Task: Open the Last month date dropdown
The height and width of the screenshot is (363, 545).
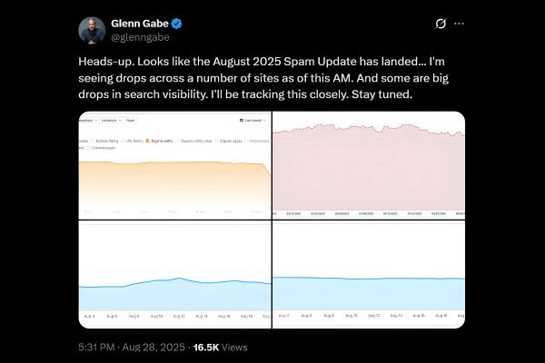Action: (x=252, y=120)
